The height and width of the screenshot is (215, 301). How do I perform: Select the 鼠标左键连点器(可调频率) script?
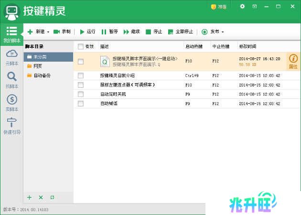tap(128, 85)
